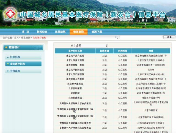The image size is (176, 133).
Task: Click address 海淀区阜成路52号
Action: [151, 98]
